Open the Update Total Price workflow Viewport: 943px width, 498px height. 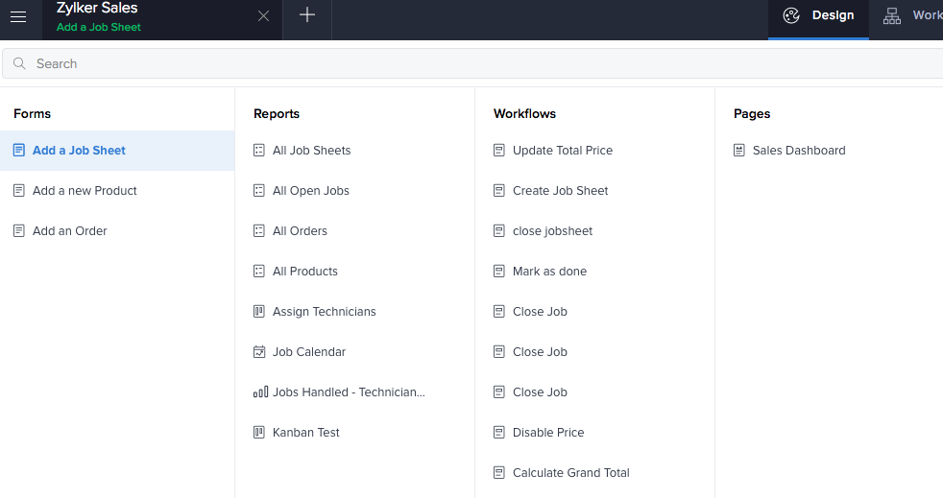(562, 151)
